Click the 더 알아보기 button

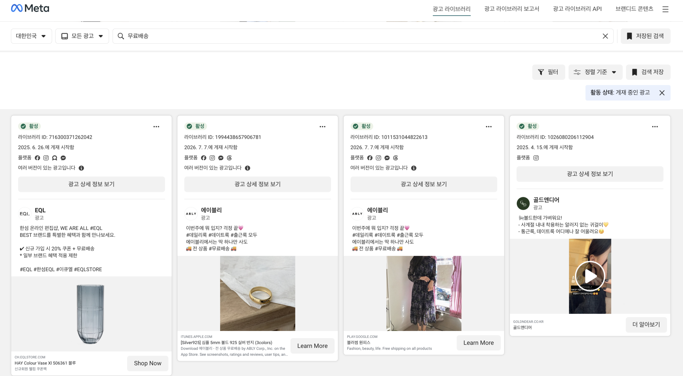point(646,325)
